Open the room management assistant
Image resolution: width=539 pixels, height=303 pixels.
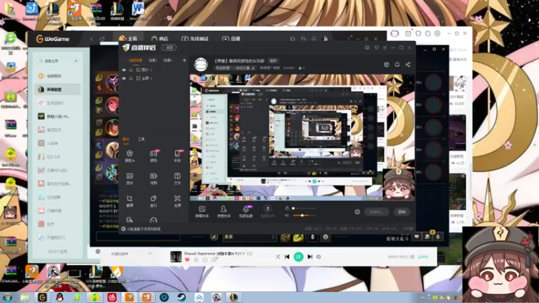pos(224,211)
